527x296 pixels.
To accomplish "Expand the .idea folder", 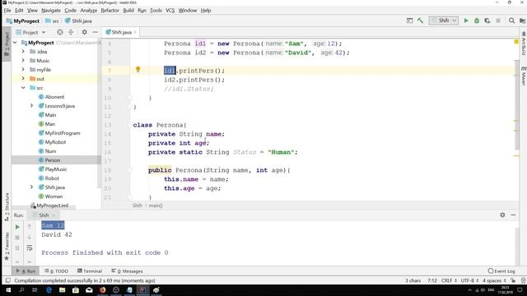I will (x=23, y=52).
